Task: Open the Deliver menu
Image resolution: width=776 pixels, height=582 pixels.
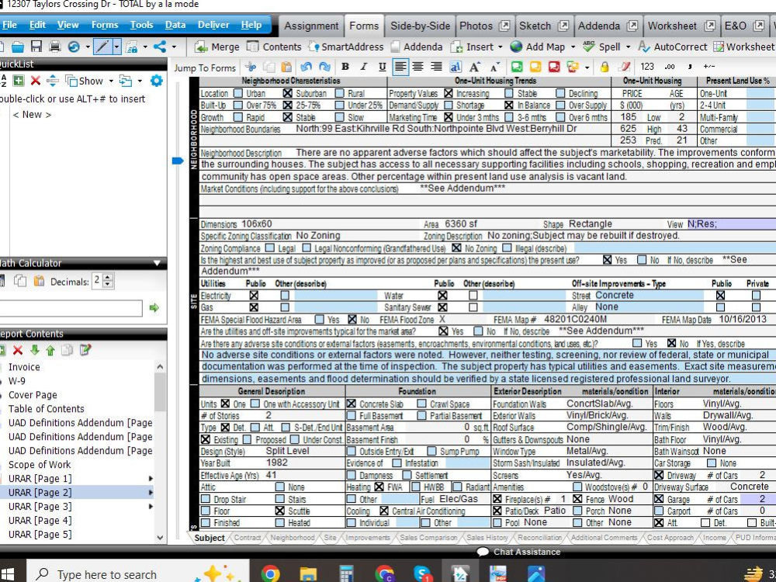Action: click(213, 25)
